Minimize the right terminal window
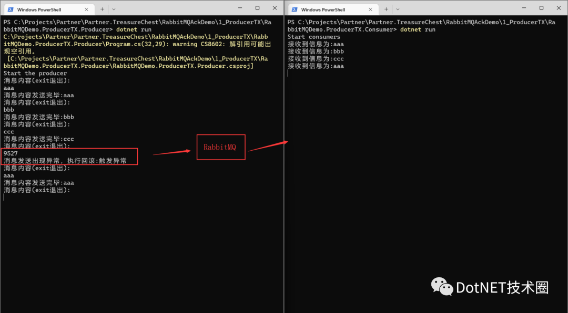568x313 pixels. coord(524,8)
